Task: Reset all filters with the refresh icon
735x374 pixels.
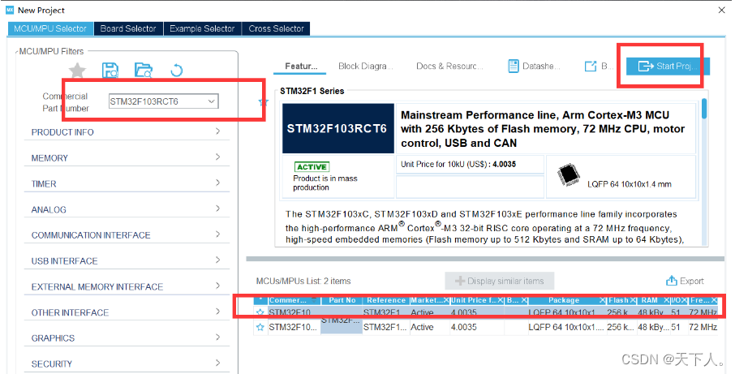Action: (x=176, y=71)
